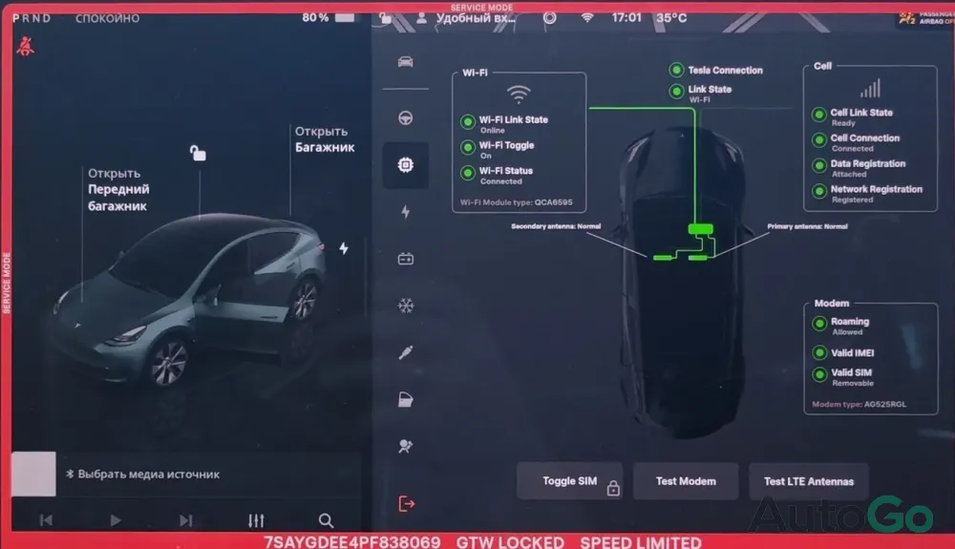The image size is (955, 549).
Task: Click the red exit service mode icon
Action: 406,504
